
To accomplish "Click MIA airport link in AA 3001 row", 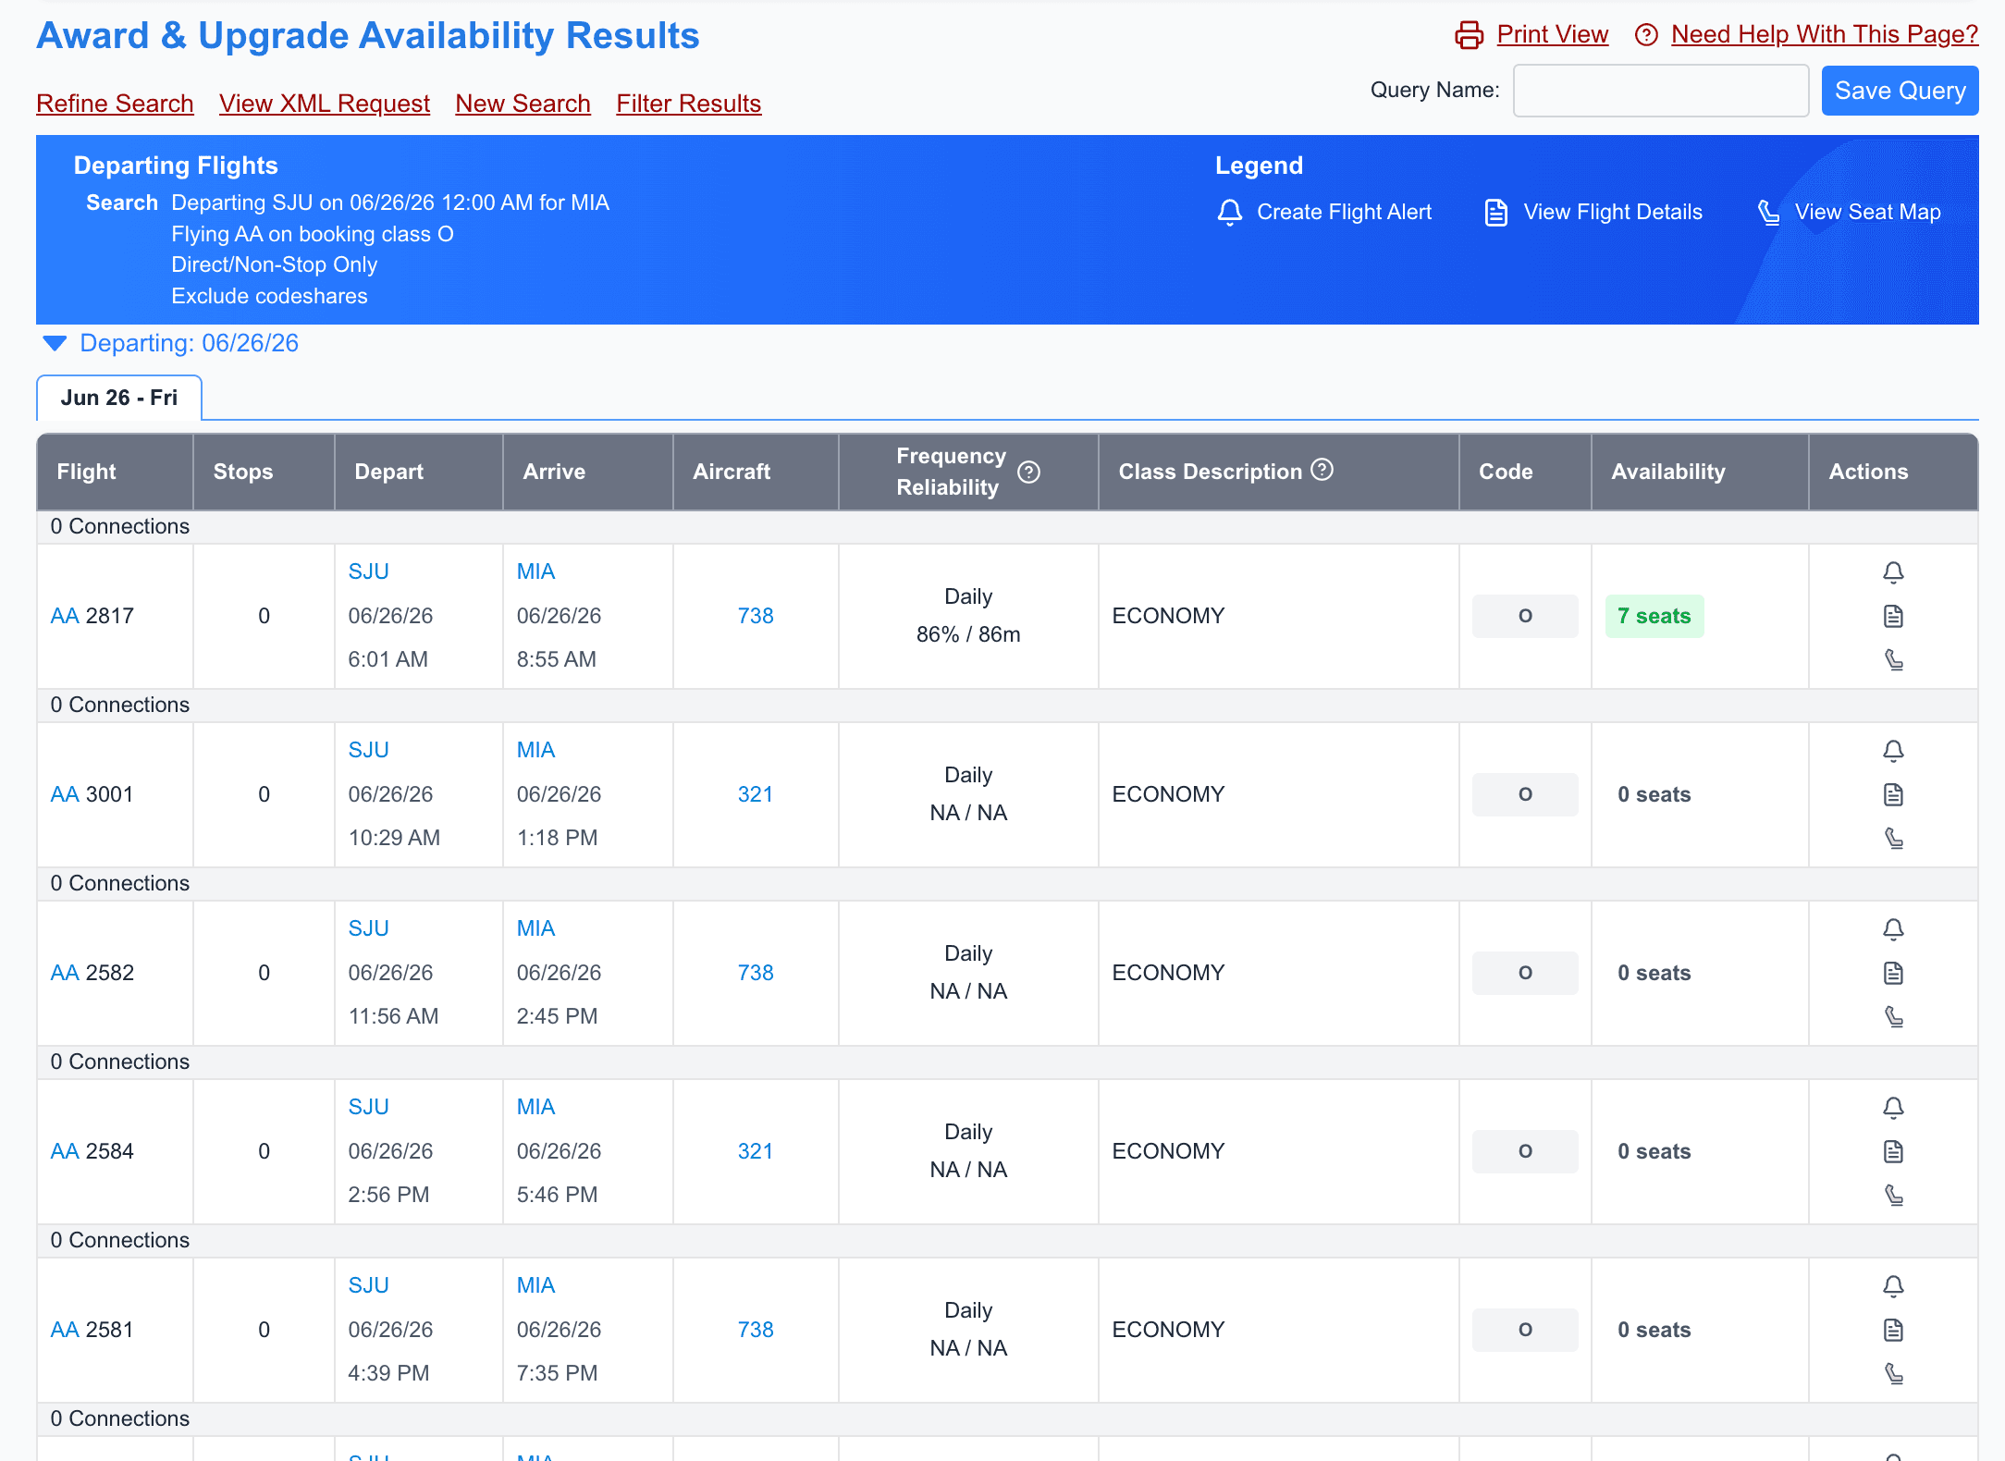I will click(535, 750).
